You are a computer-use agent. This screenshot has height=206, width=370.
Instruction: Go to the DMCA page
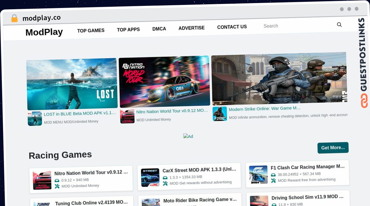159,29
